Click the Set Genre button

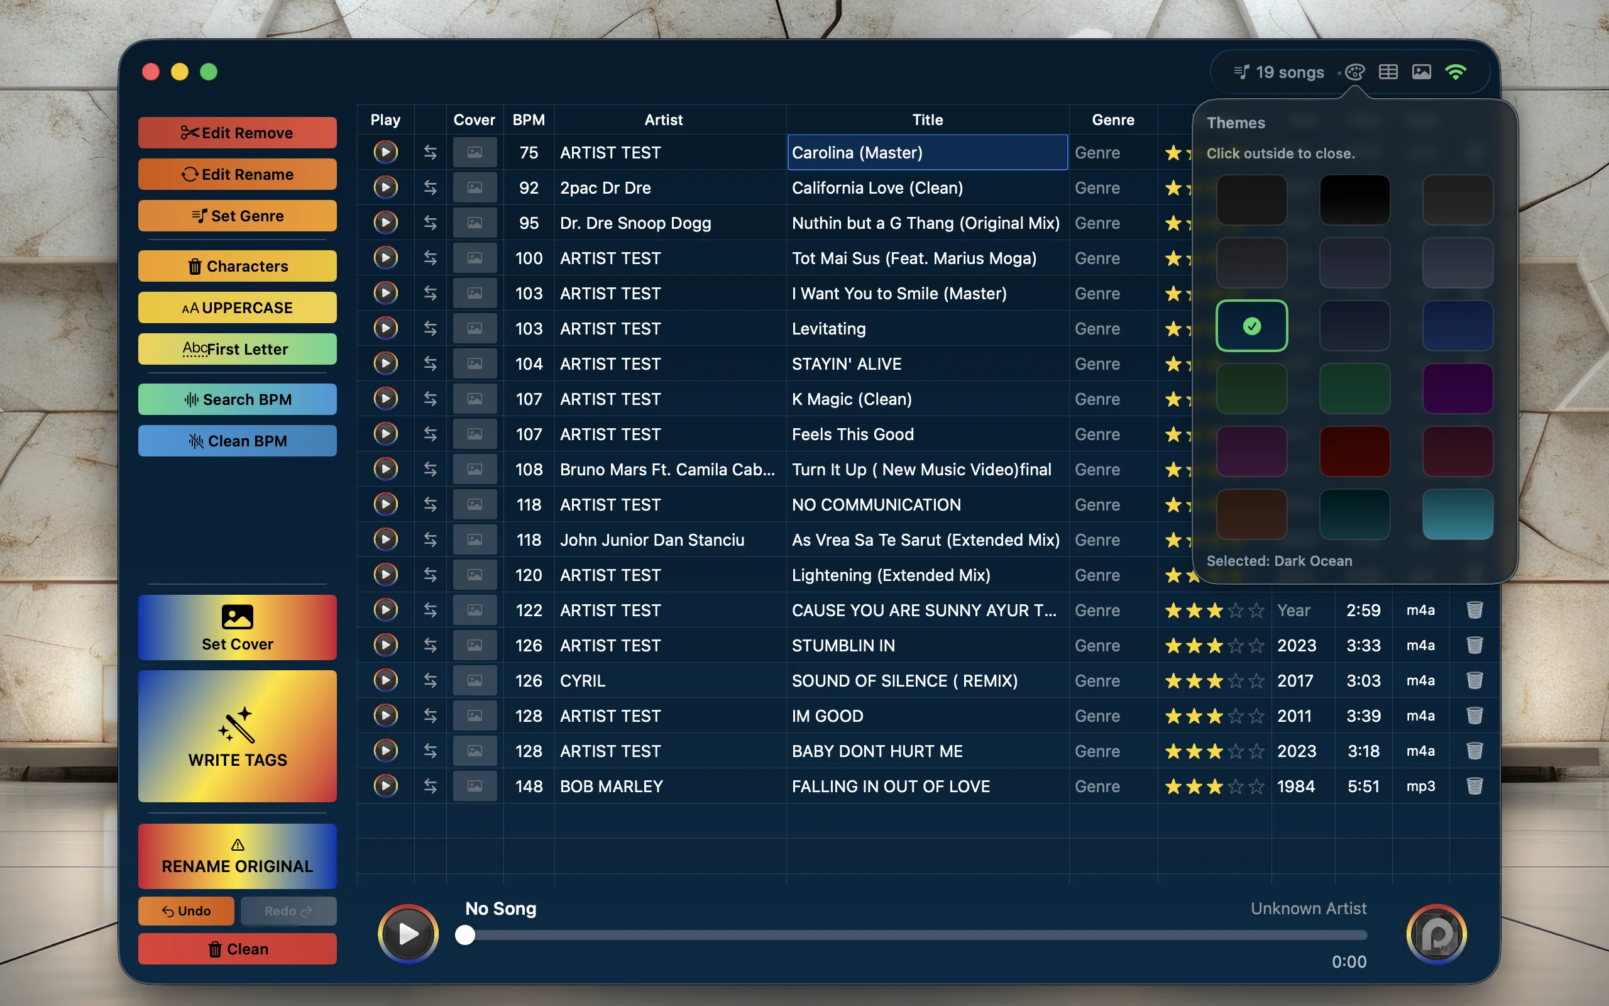click(237, 216)
